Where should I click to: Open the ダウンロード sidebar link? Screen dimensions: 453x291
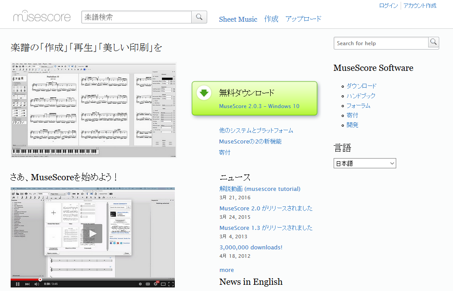pyautogui.click(x=362, y=86)
